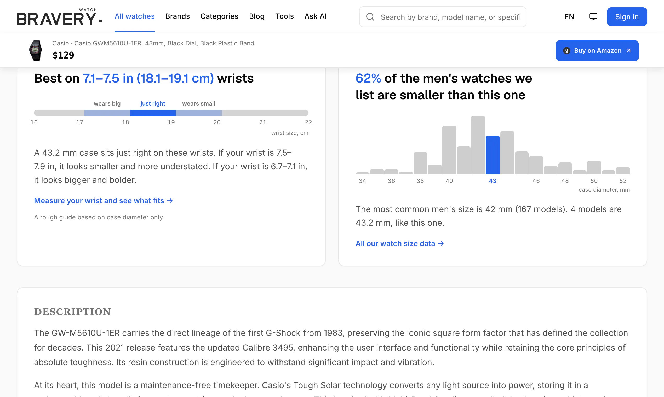Toggle the display theme monitor icon

coord(593,17)
